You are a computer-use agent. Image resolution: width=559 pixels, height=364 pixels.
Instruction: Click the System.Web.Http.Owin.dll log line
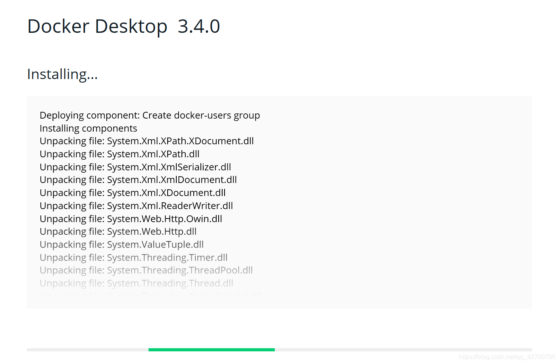point(131,219)
